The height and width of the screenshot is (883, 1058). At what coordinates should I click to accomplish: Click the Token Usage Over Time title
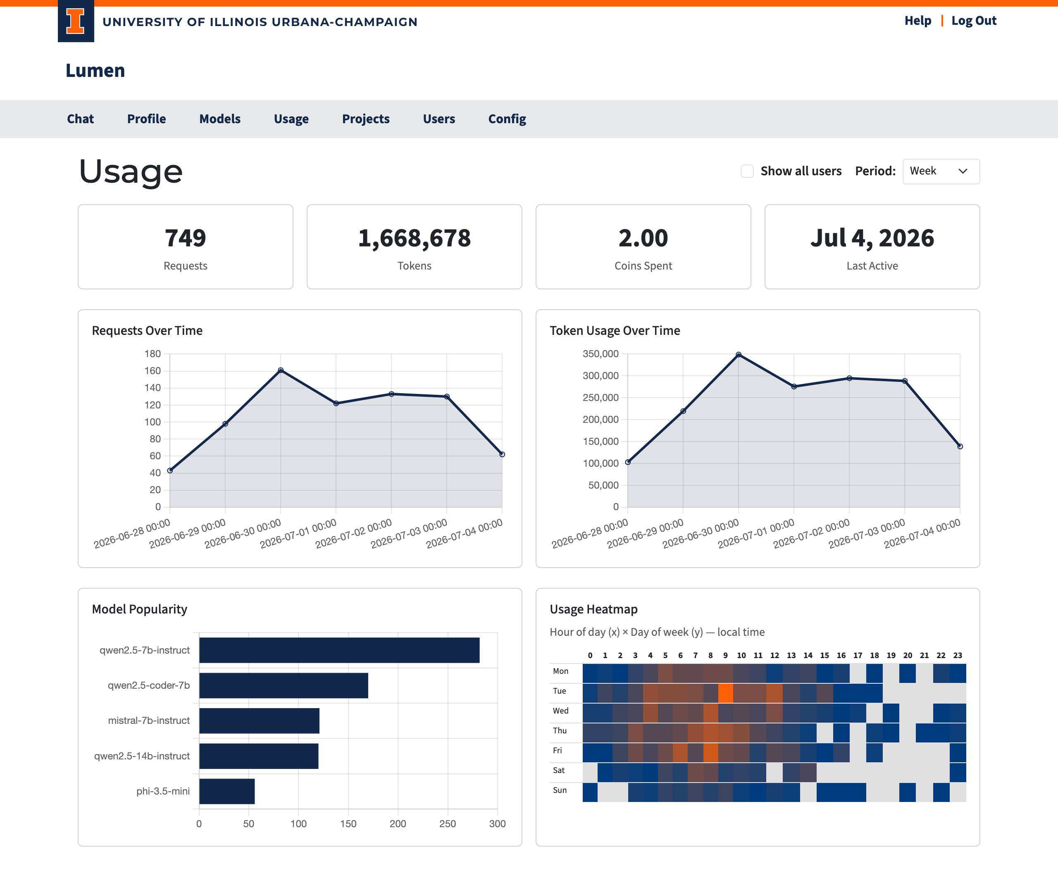point(615,331)
